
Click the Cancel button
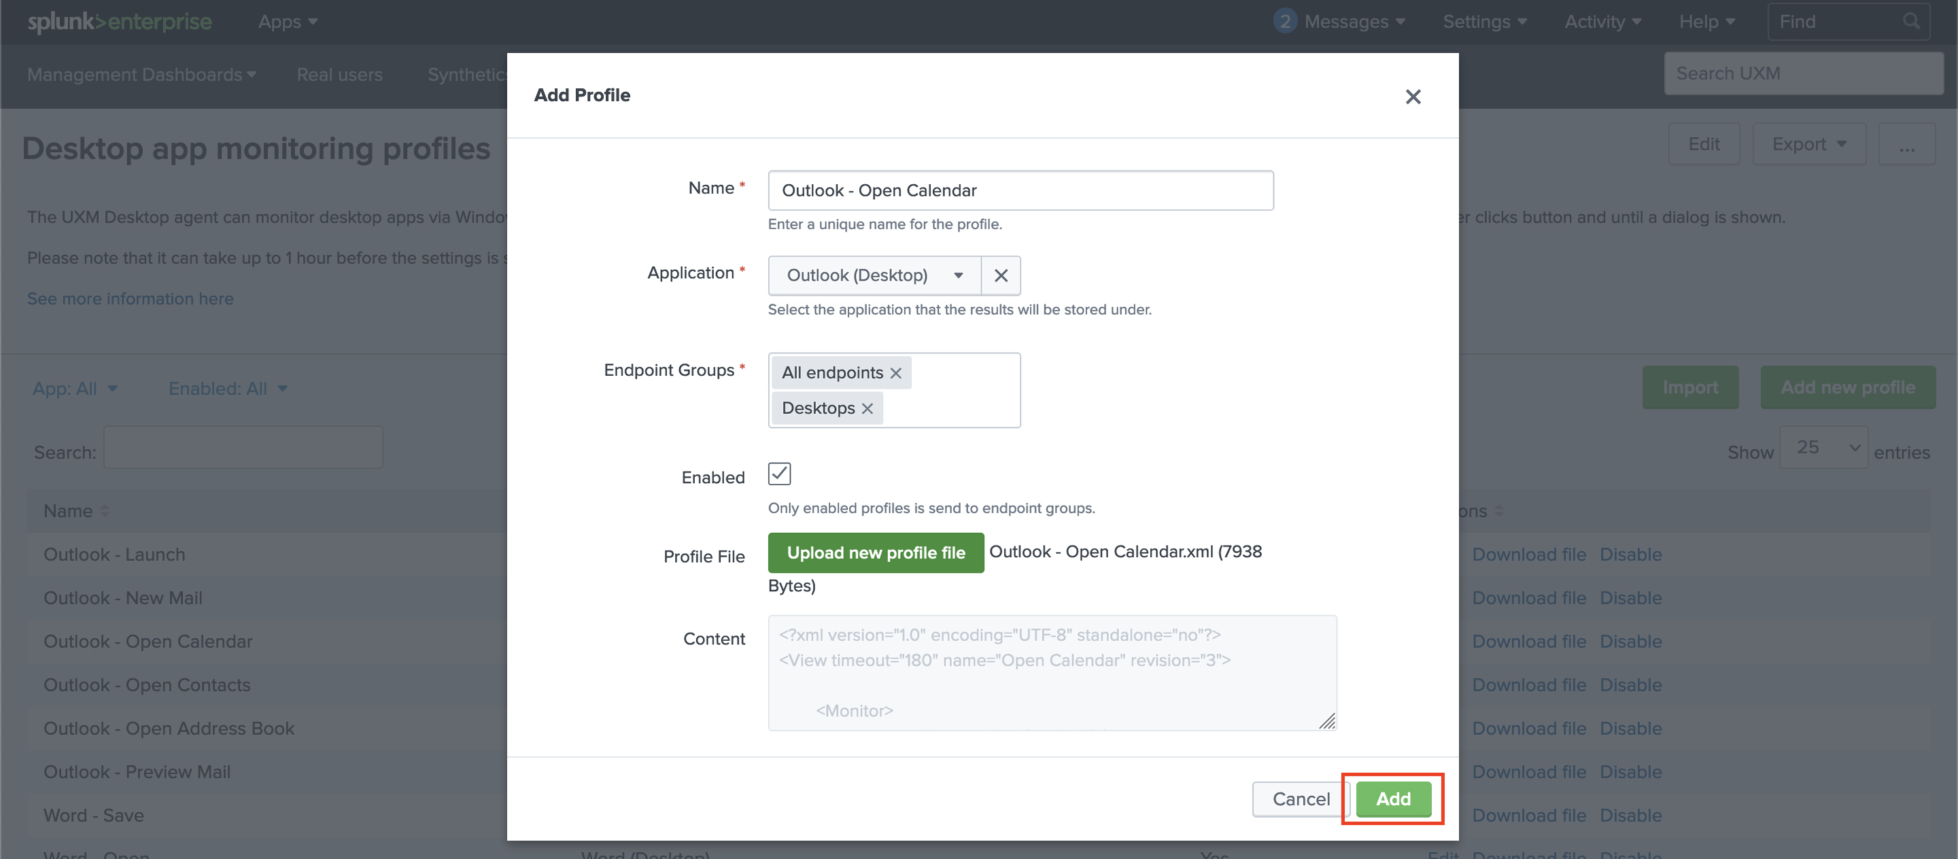[x=1301, y=799]
